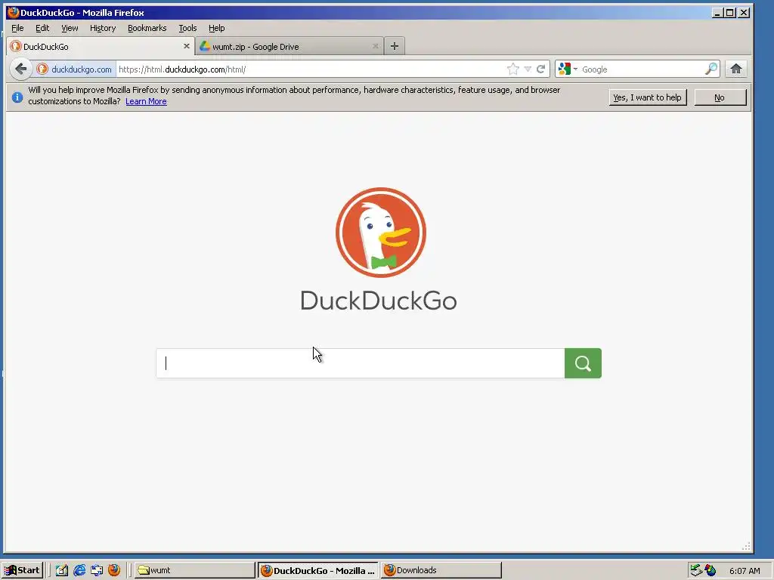The height and width of the screenshot is (580, 774).
Task: Go back with the back arrow button
Action: click(20, 69)
